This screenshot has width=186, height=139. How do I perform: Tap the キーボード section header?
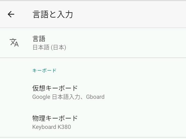coord(44,70)
